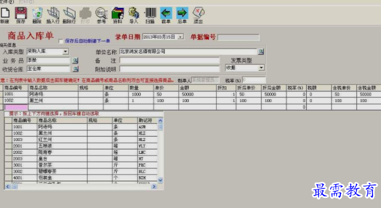Screen dimensions: 381x208
Task: Open the 录单日期 date dropdown
Action: (x=180, y=37)
